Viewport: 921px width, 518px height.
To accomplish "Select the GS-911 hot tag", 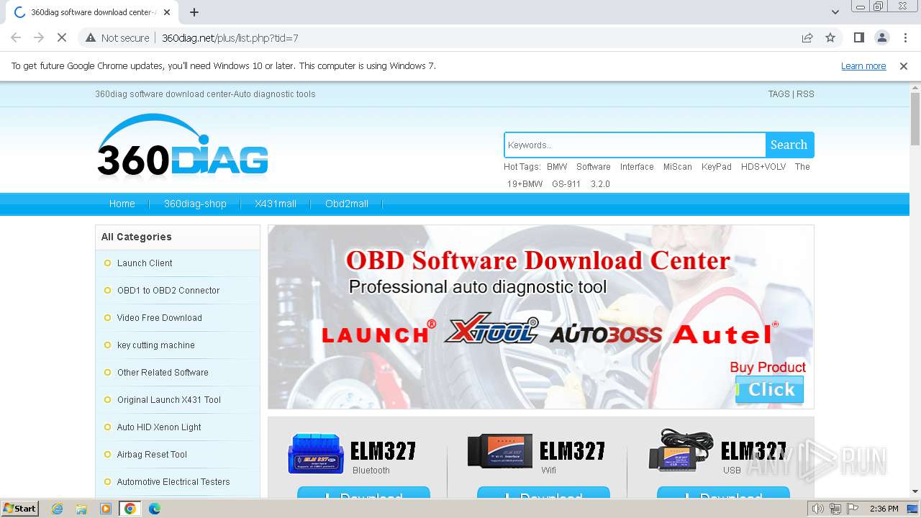I will [566, 184].
